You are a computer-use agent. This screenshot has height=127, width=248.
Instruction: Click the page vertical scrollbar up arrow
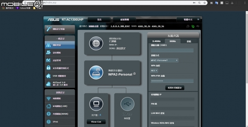[247, 12]
